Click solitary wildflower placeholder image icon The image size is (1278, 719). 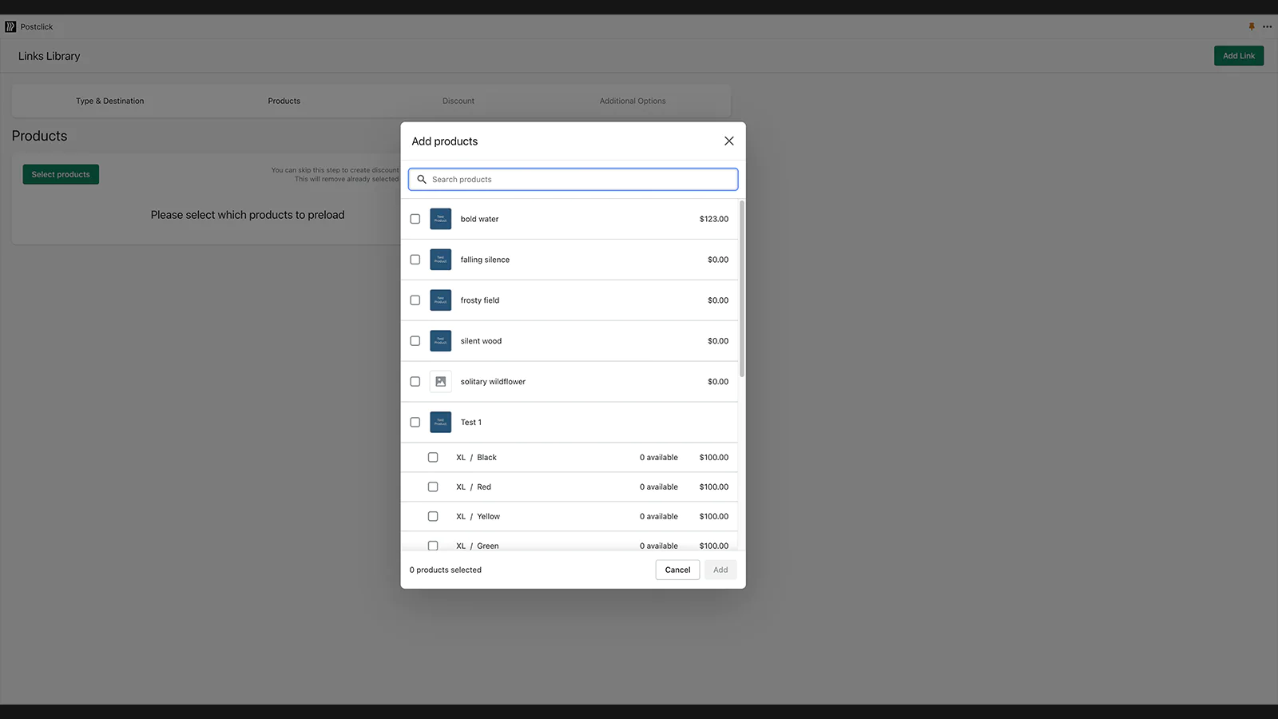pos(441,382)
